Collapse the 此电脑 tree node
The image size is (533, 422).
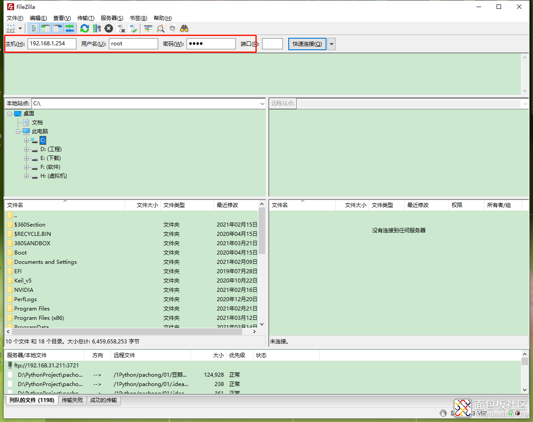click(18, 131)
